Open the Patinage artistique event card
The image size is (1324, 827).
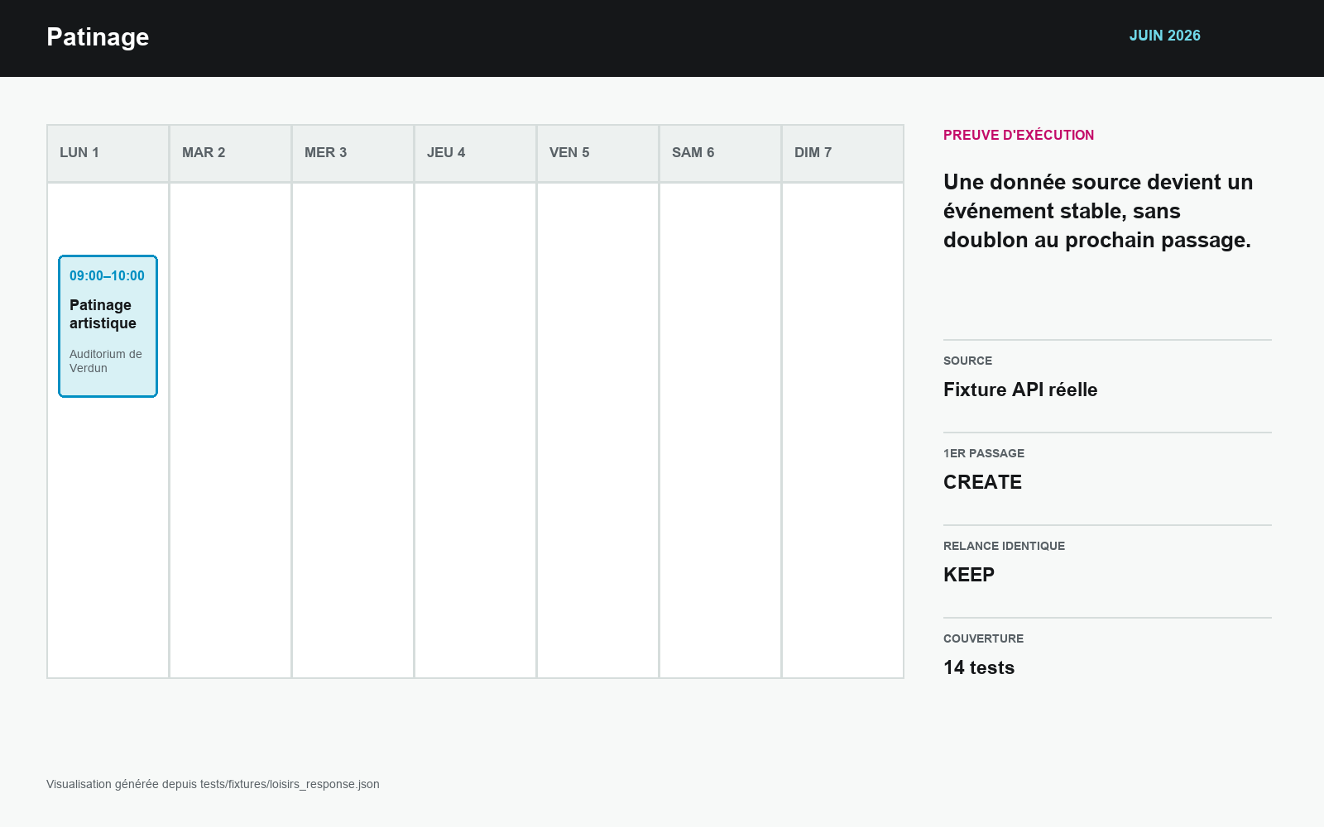[x=108, y=326]
